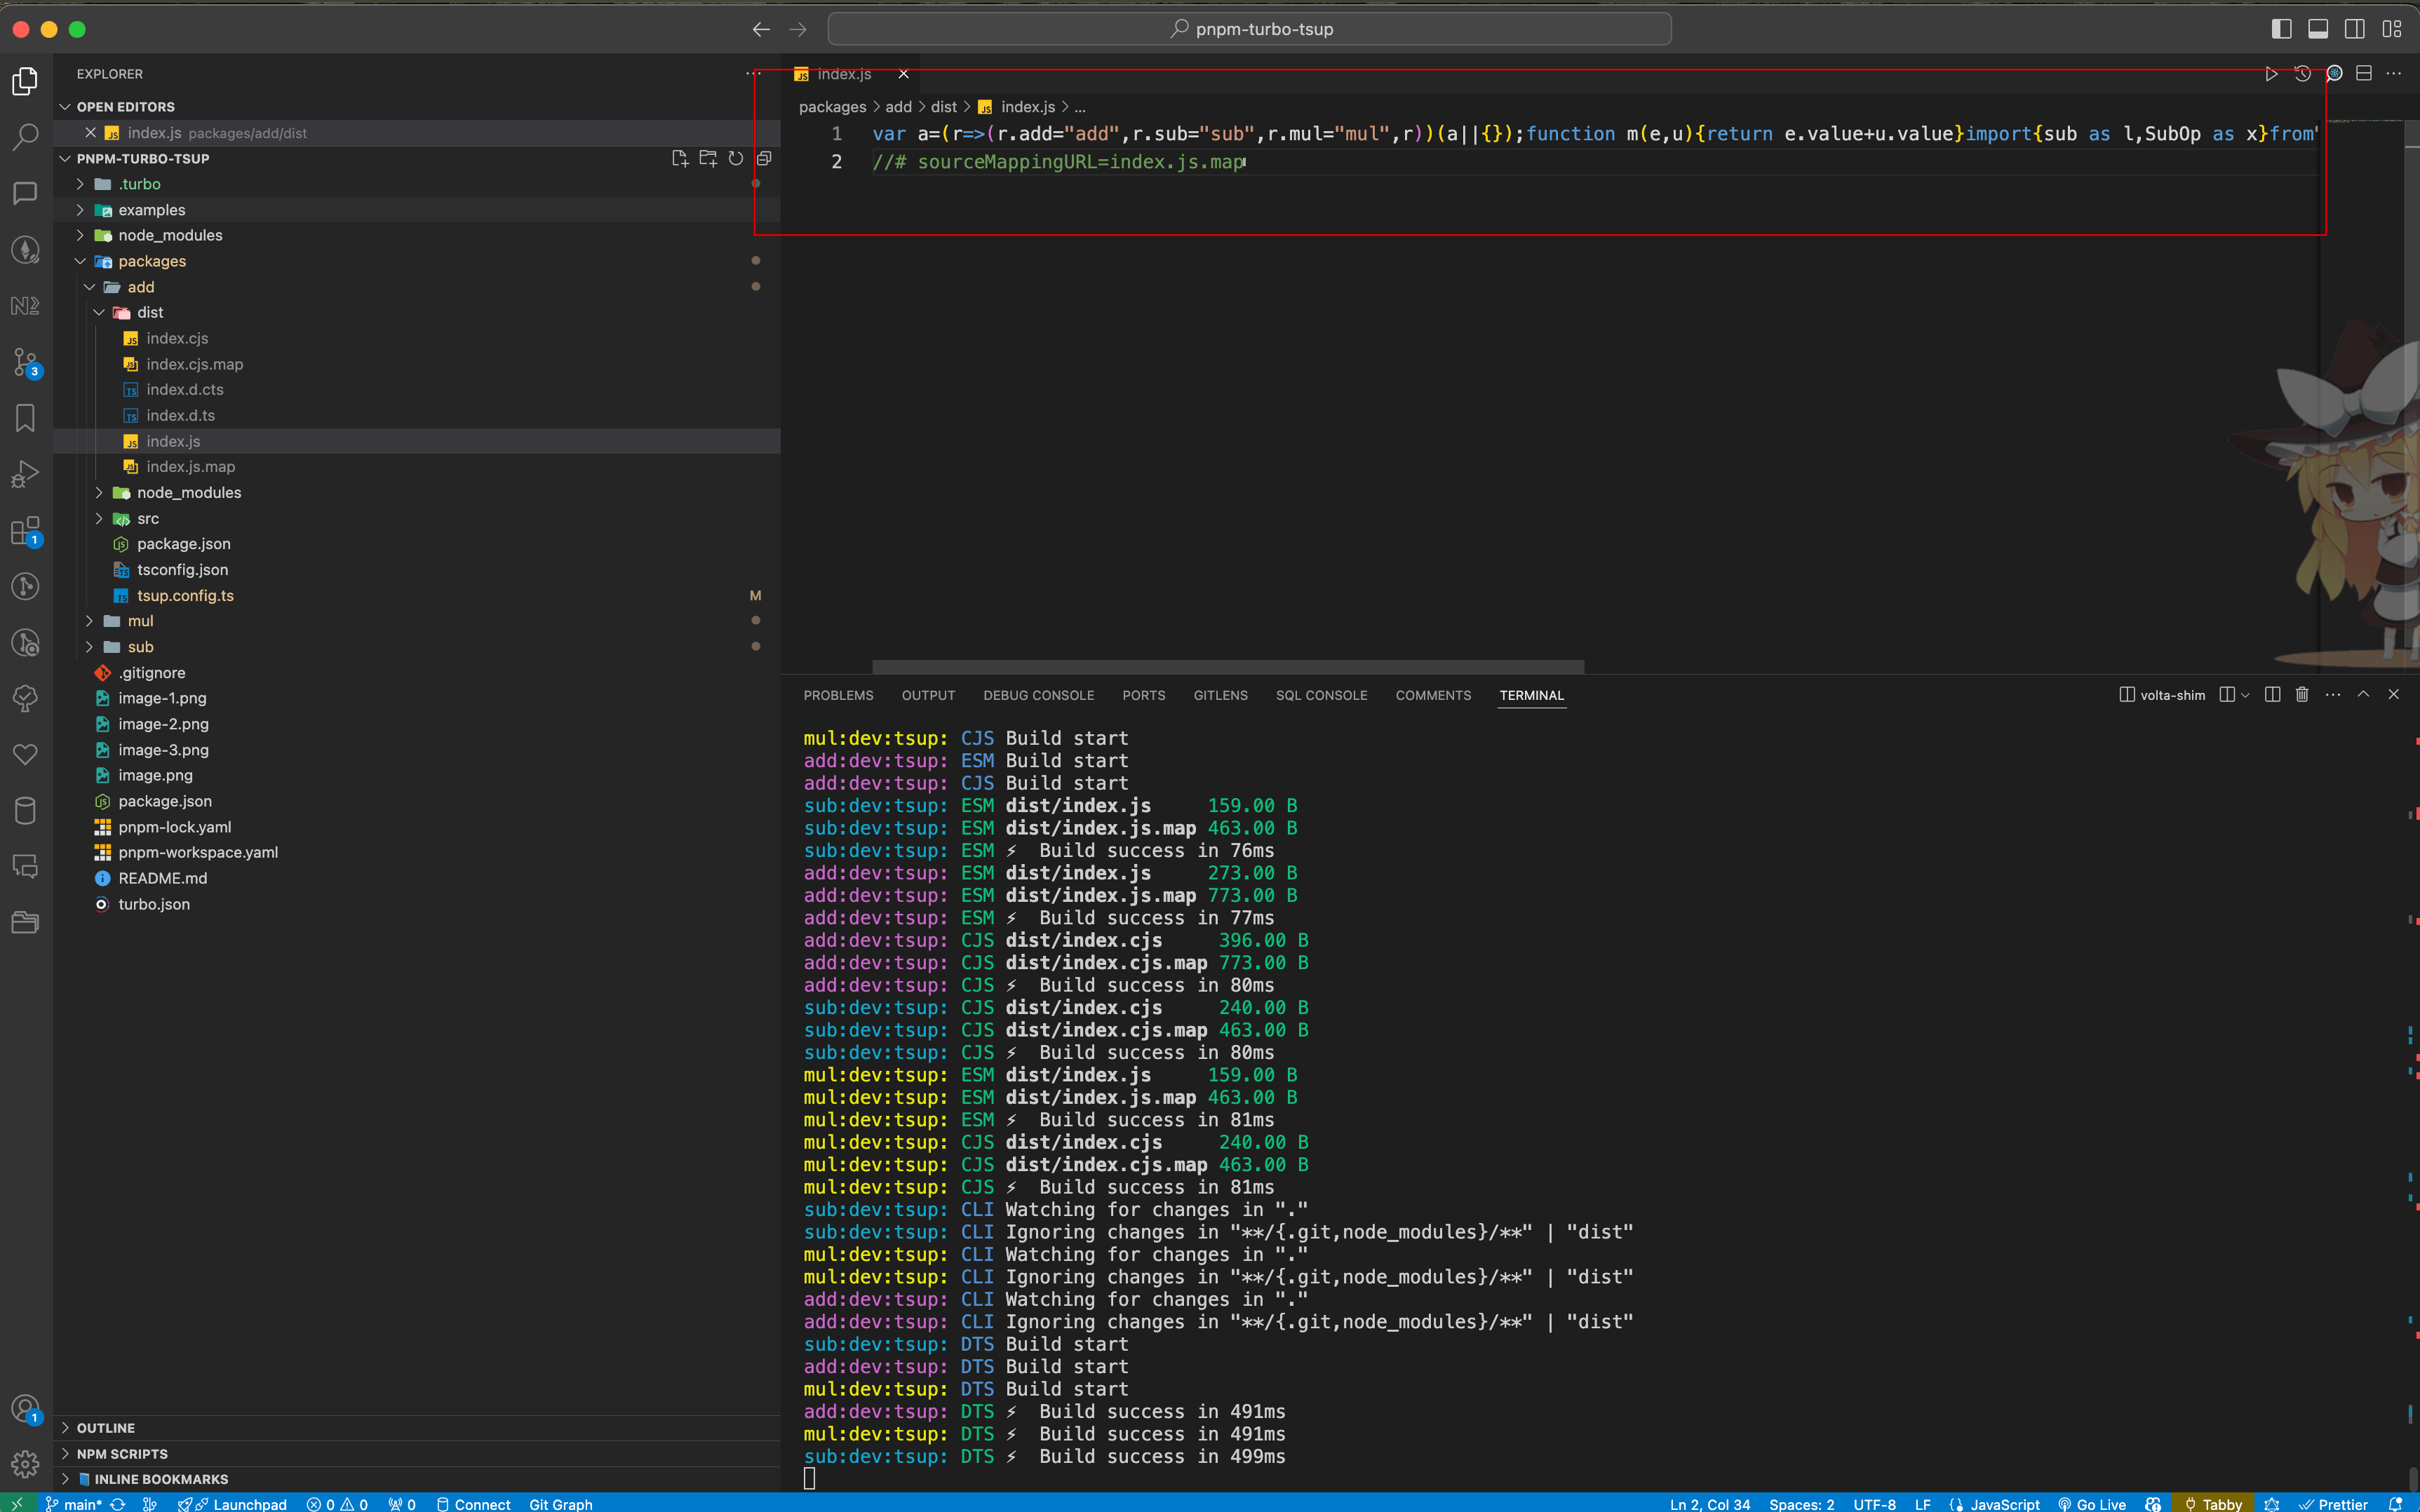Open the Explorer view in activity bar
The height and width of the screenshot is (1512, 2420).
coord(25,80)
